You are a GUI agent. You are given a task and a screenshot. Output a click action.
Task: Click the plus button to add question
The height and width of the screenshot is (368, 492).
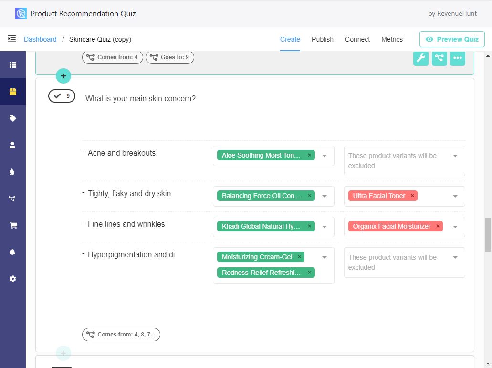(x=63, y=76)
